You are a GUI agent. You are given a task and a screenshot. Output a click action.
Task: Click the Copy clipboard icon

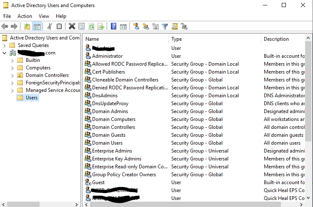[x=59, y=26]
